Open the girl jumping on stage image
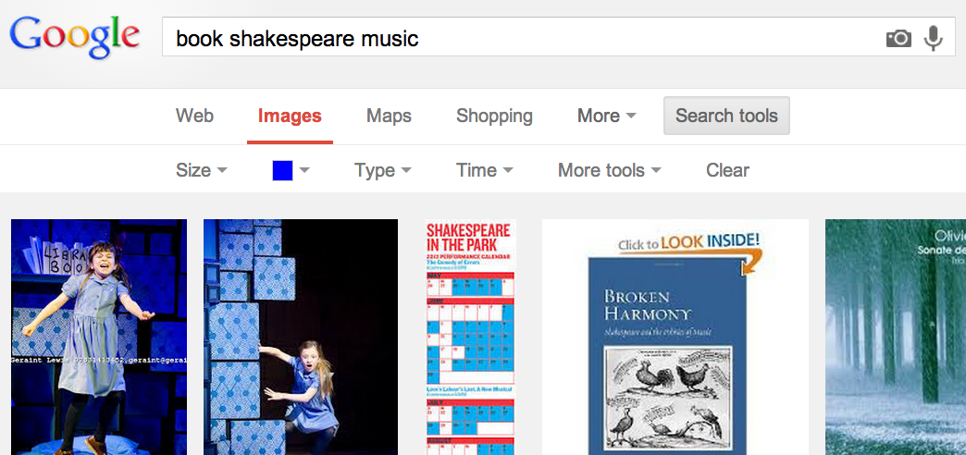The image size is (966, 455). point(99,337)
